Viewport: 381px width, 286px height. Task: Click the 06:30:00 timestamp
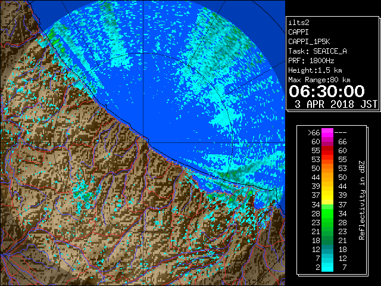tap(327, 91)
